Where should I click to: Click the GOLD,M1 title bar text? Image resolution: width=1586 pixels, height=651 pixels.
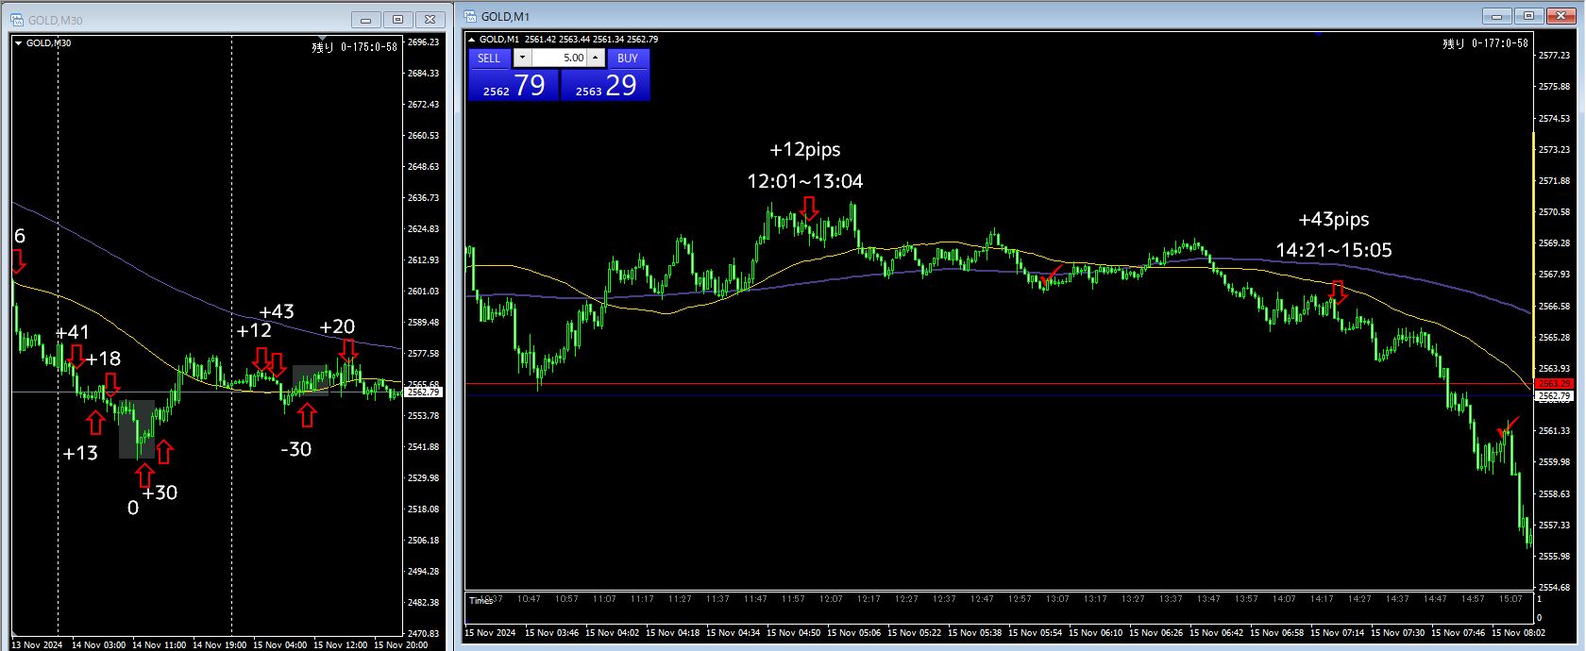(506, 16)
